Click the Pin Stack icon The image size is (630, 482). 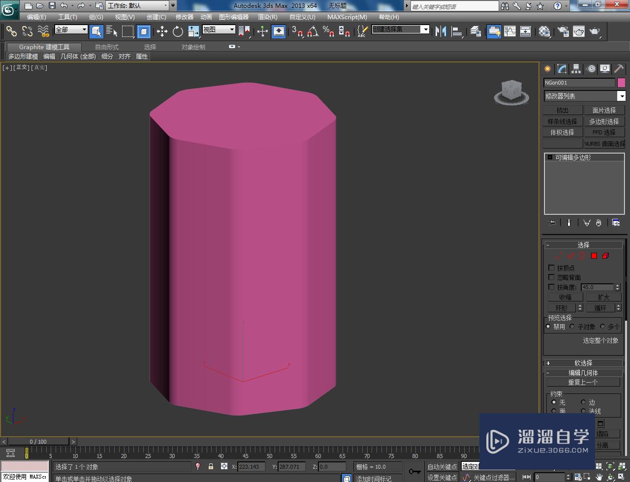click(x=552, y=223)
